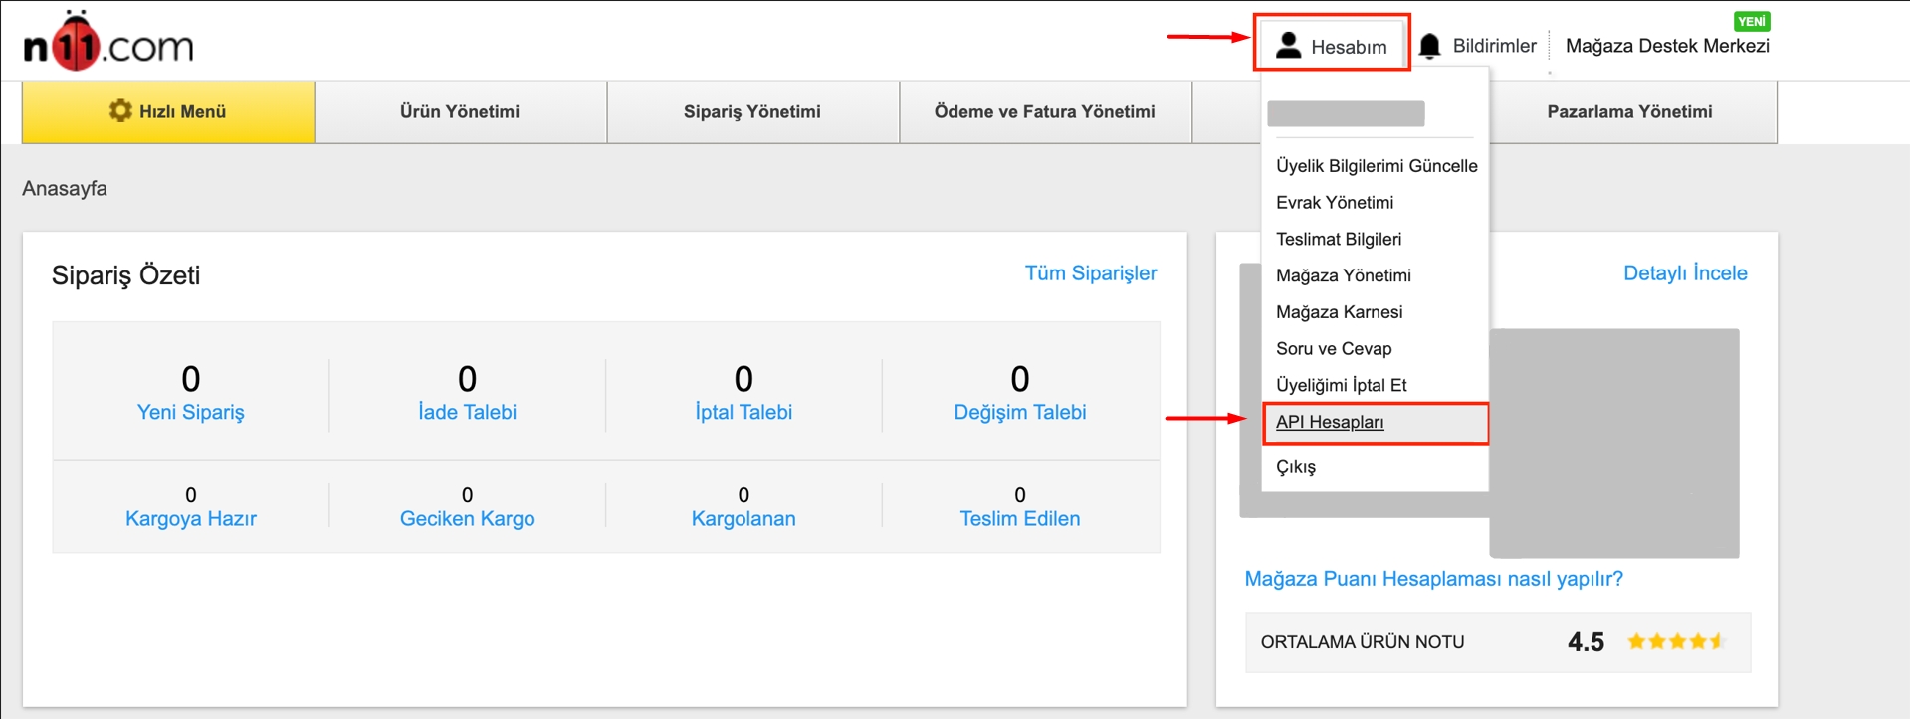Open the Detaylı İncele link
Screen dimensions: 1910x719
coord(1684,273)
